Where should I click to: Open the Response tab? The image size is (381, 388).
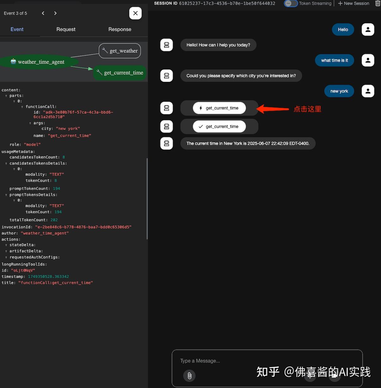(120, 29)
